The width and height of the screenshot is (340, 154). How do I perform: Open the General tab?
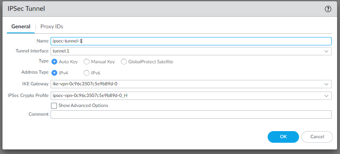coord(21,27)
